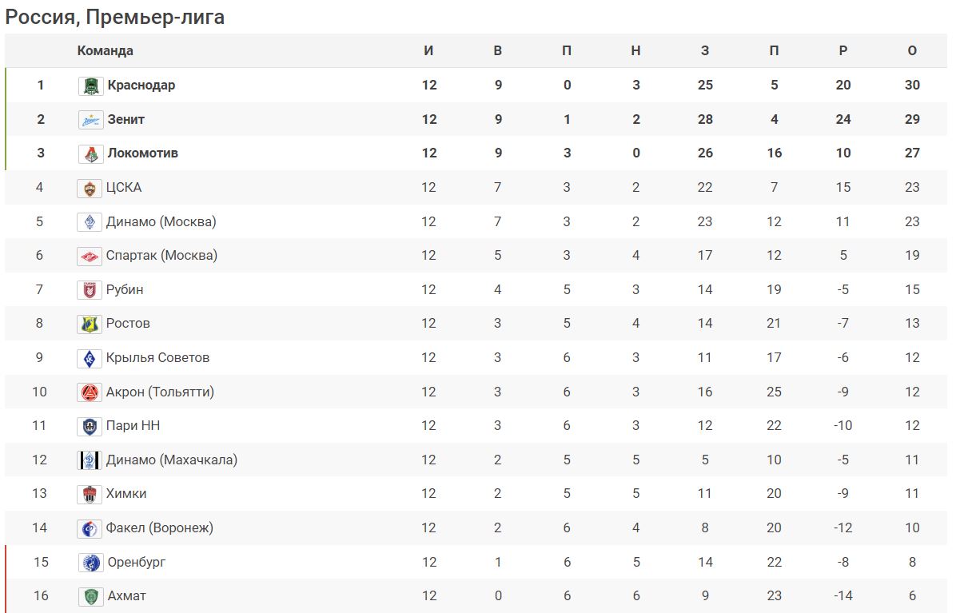Image resolution: width=960 pixels, height=613 pixels.
Task: Open the Пари НН team link
Action: click(x=133, y=426)
